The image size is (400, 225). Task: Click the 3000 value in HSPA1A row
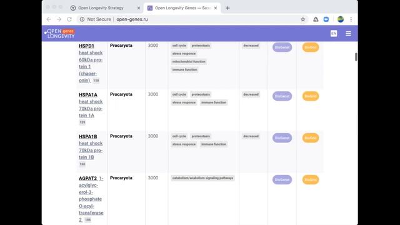coord(153,94)
